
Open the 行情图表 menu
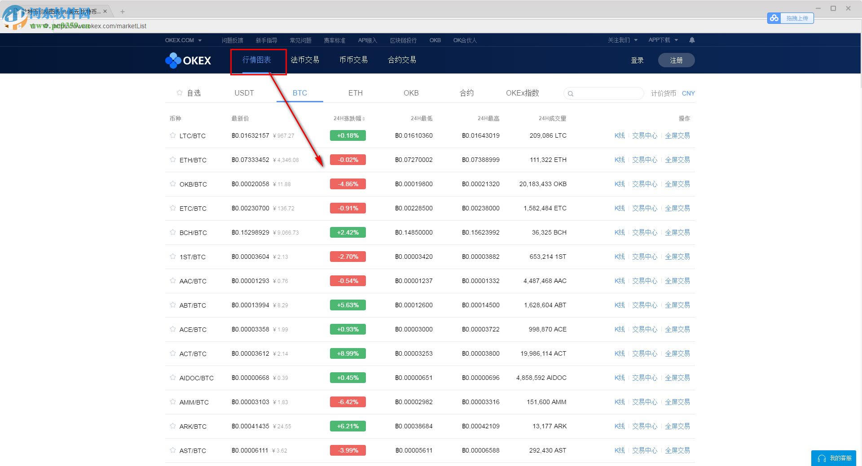[257, 60]
